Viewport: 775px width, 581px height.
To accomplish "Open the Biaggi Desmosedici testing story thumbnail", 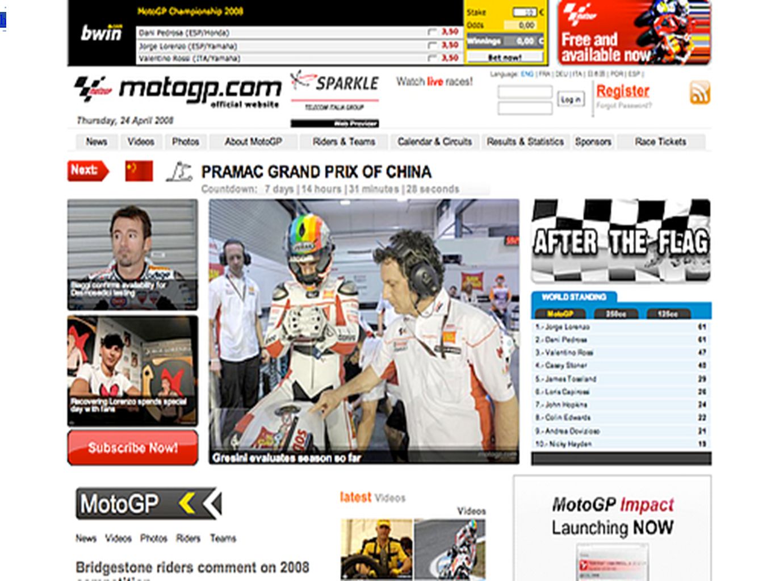I will (x=133, y=254).
